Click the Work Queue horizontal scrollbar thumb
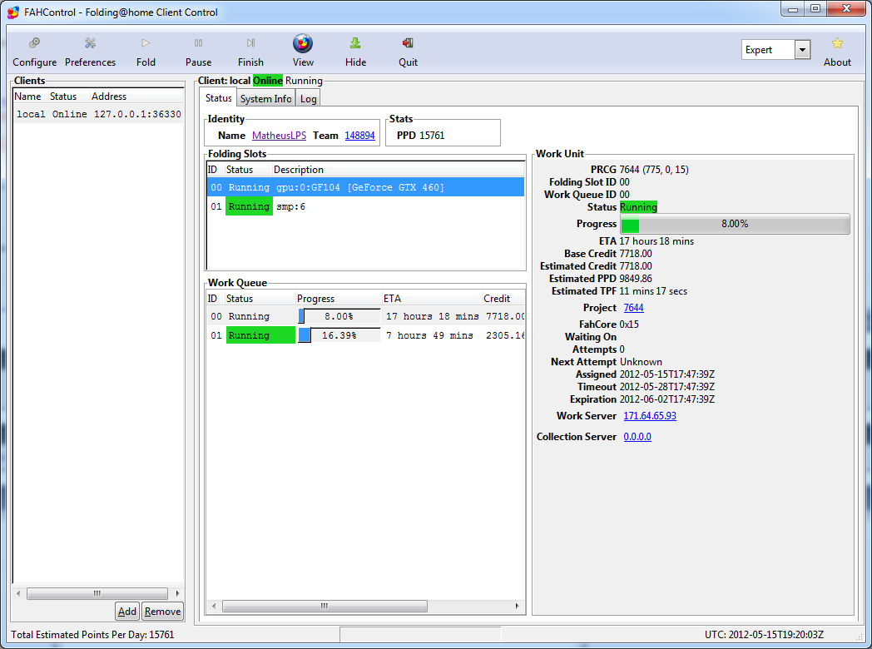This screenshot has width=872, height=649. coord(325,606)
